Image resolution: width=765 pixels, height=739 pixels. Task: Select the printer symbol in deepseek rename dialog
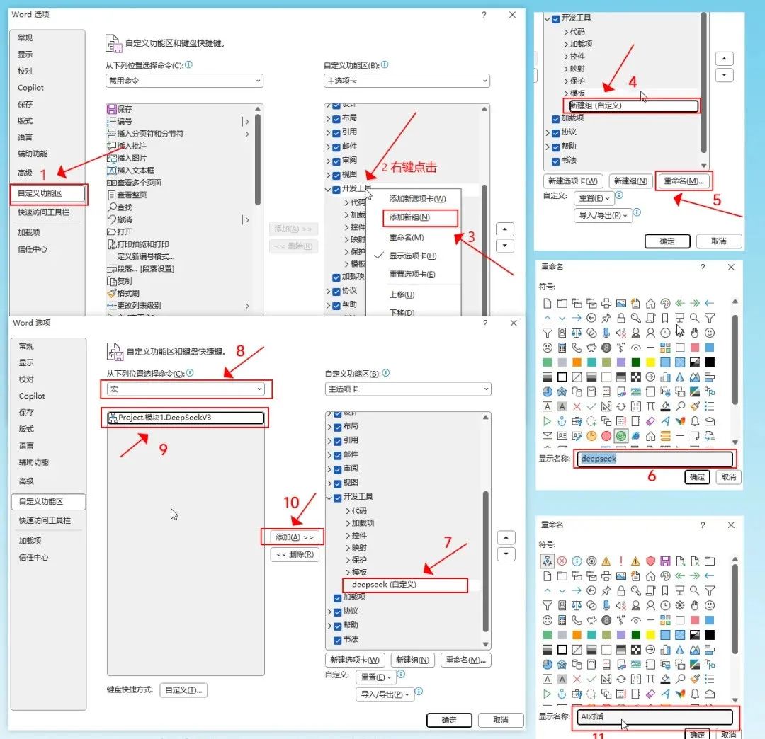coord(606,303)
